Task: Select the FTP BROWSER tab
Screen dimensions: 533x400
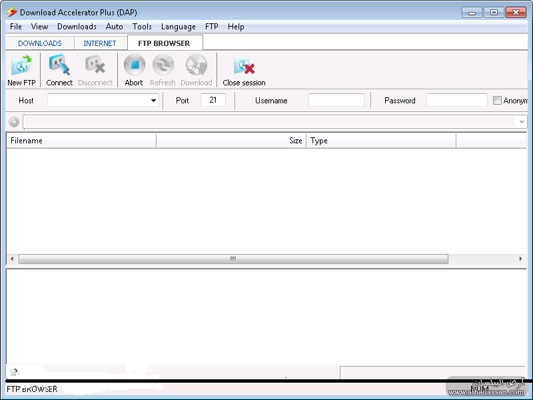Action: click(x=165, y=43)
